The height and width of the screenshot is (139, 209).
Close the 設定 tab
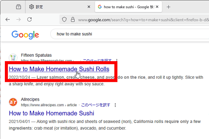pos(89,7)
